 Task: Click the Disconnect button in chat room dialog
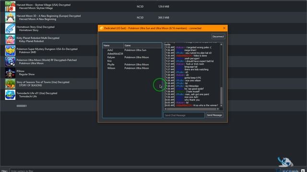[x=218, y=36]
